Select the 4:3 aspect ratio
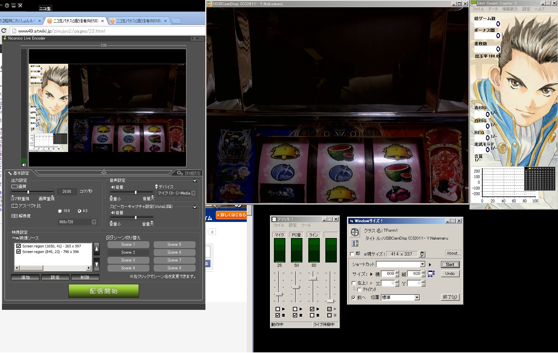Image resolution: width=558 pixels, height=353 pixels. [x=79, y=211]
